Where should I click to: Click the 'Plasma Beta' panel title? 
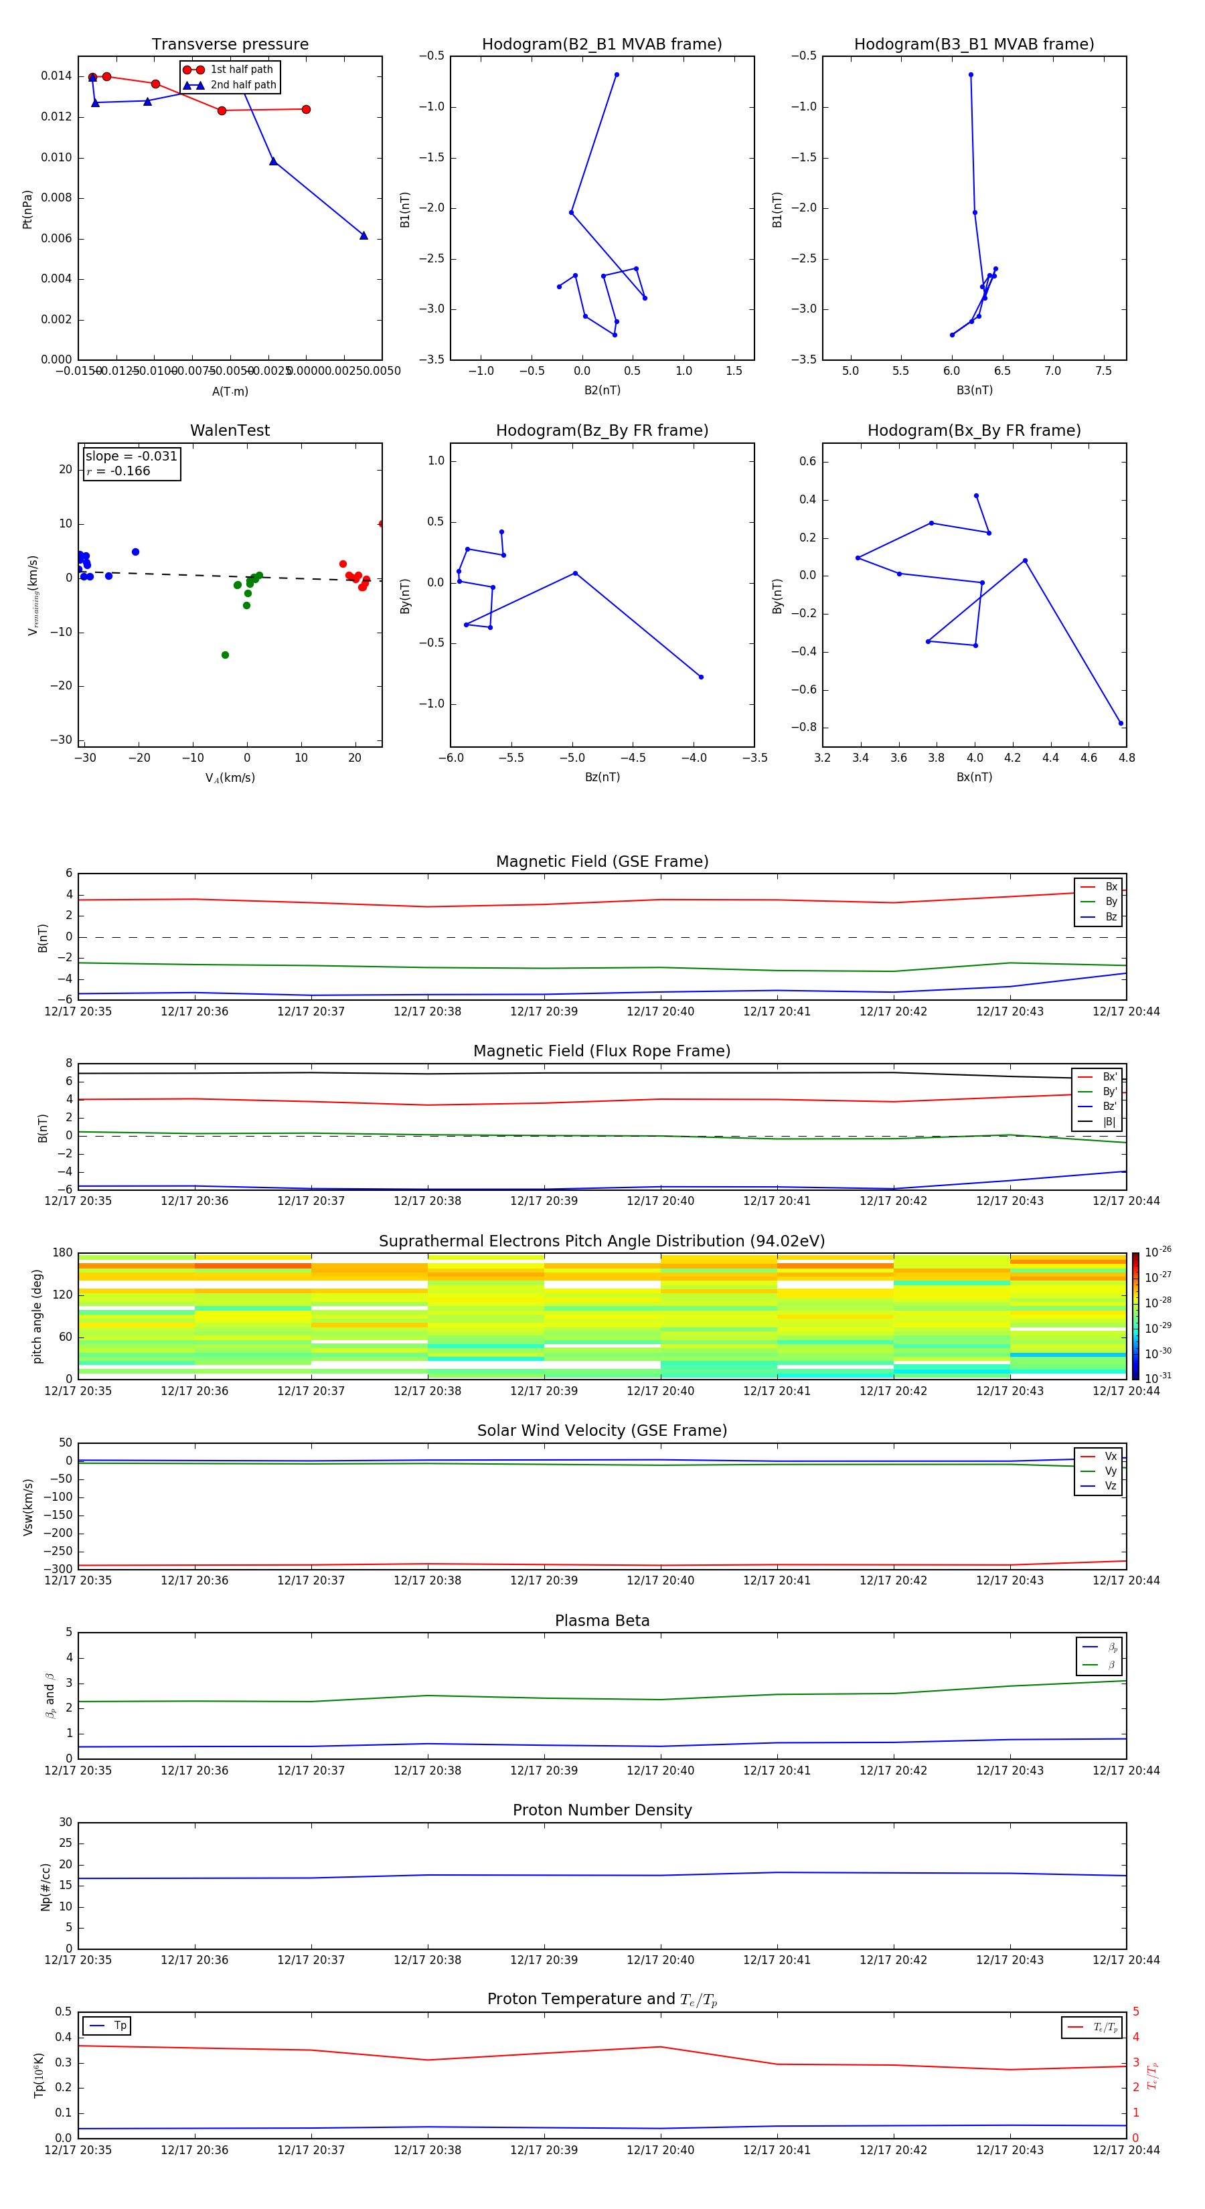tap(602, 1621)
